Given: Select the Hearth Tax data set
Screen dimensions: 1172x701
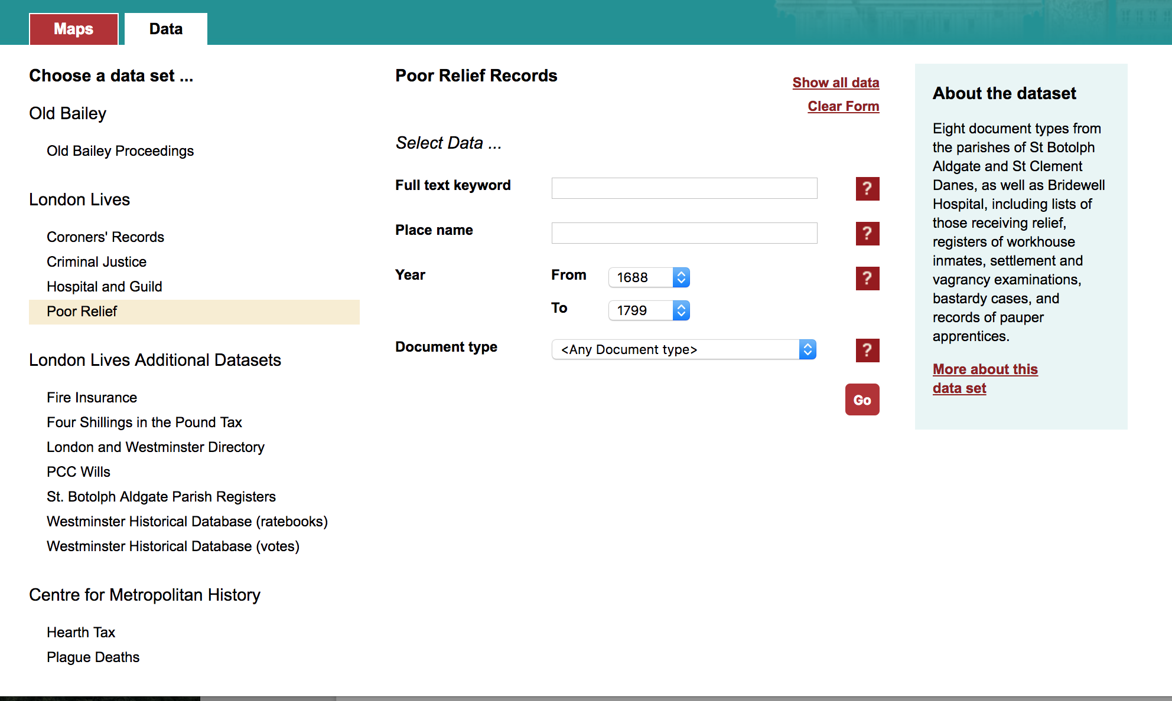Looking at the screenshot, I should (x=81, y=633).
